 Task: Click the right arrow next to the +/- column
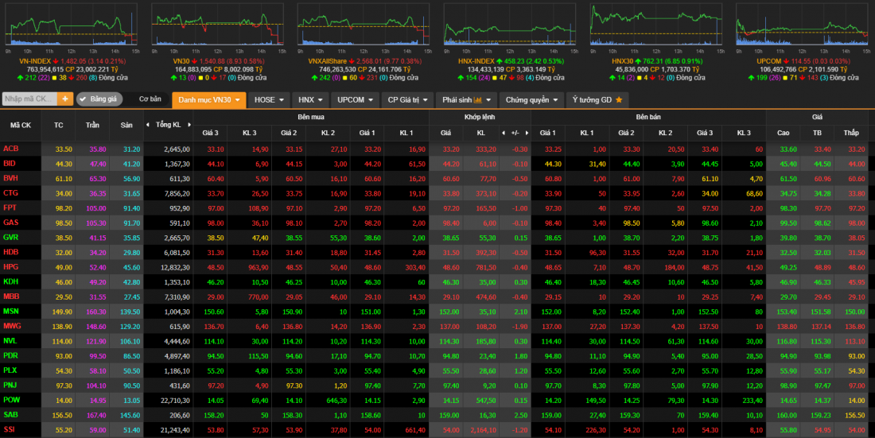click(527, 132)
